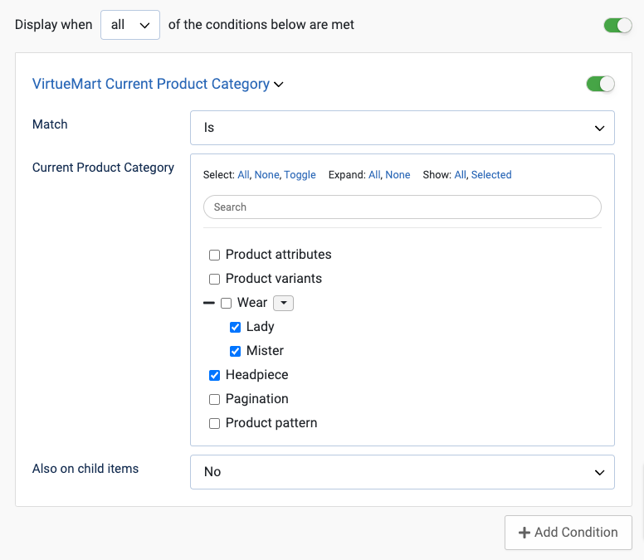Click Show Selected link
Viewport: 644px width, 560px height.
tap(491, 175)
